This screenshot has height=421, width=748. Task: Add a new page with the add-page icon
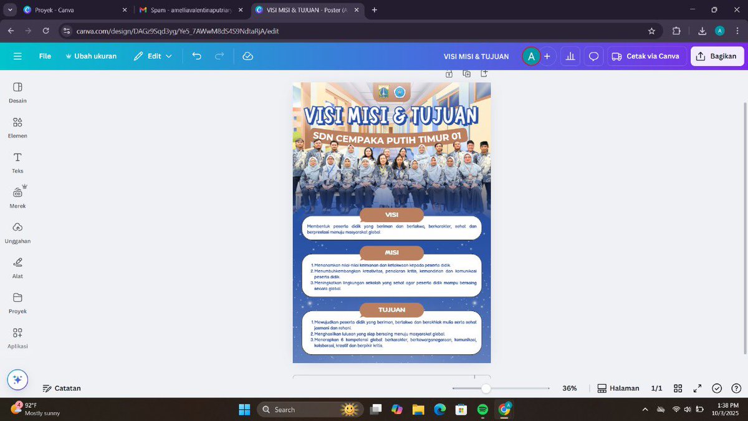click(x=484, y=74)
